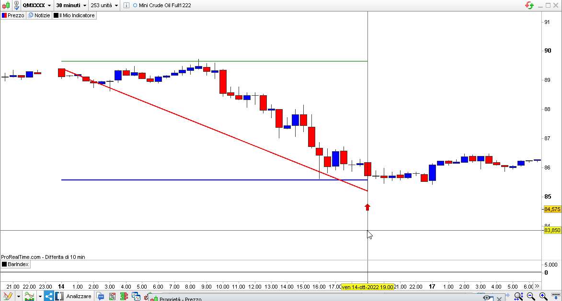This screenshot has width=562, height=301.
Task: Select the Notizie tab
Action: tap(39, 15)
